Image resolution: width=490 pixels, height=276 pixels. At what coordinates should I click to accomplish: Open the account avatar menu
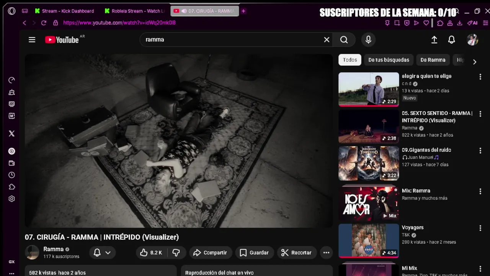pos(472,39)
